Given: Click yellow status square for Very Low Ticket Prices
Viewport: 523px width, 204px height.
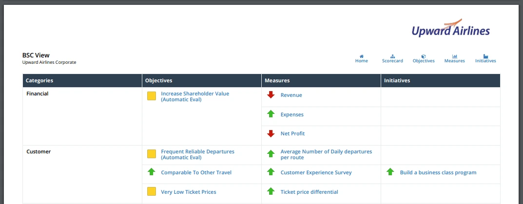Looking at the screenshot, I should pos(152,192).
